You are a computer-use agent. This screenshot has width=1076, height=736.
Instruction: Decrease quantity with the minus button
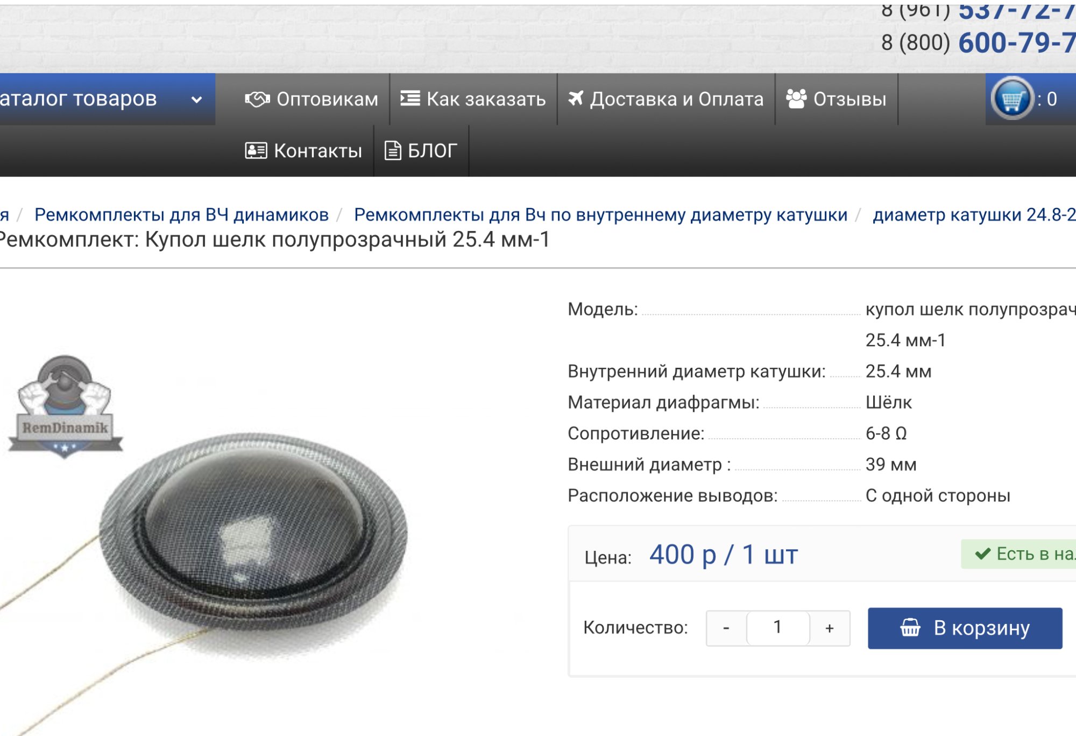coord(726,628)
